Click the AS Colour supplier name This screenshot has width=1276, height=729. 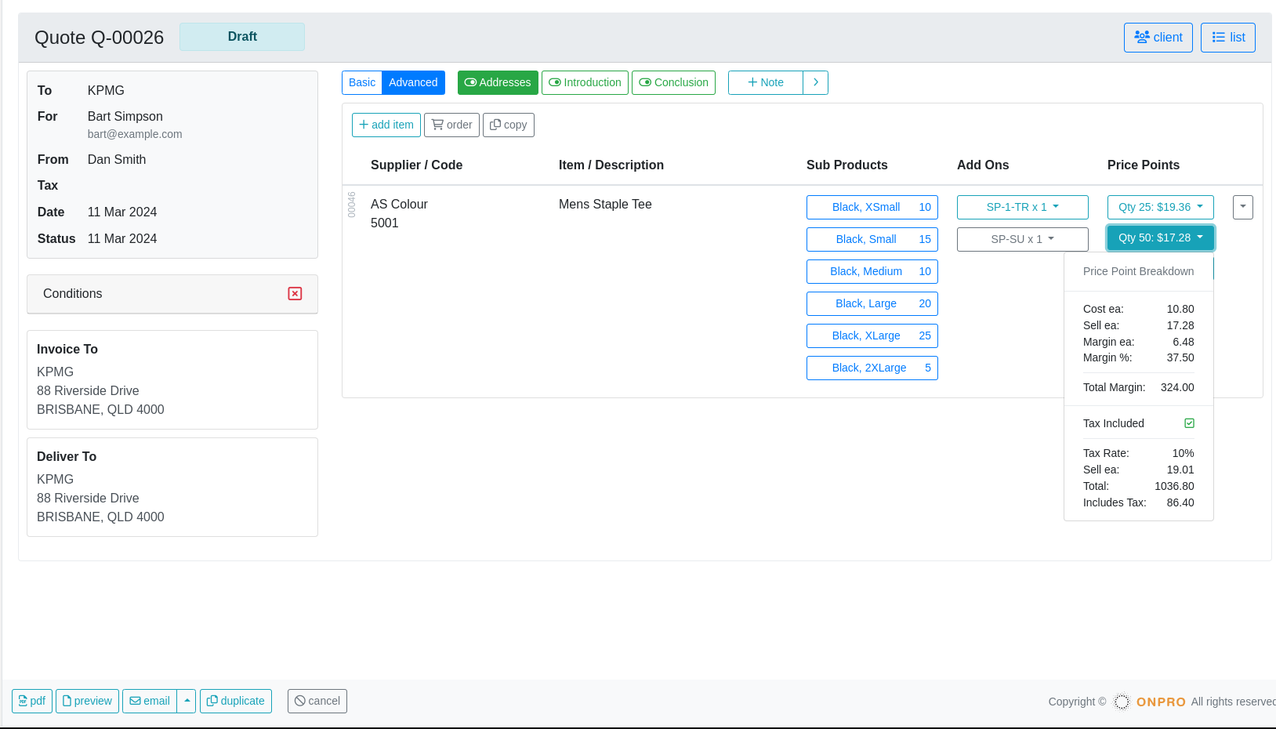coord(399,204)
